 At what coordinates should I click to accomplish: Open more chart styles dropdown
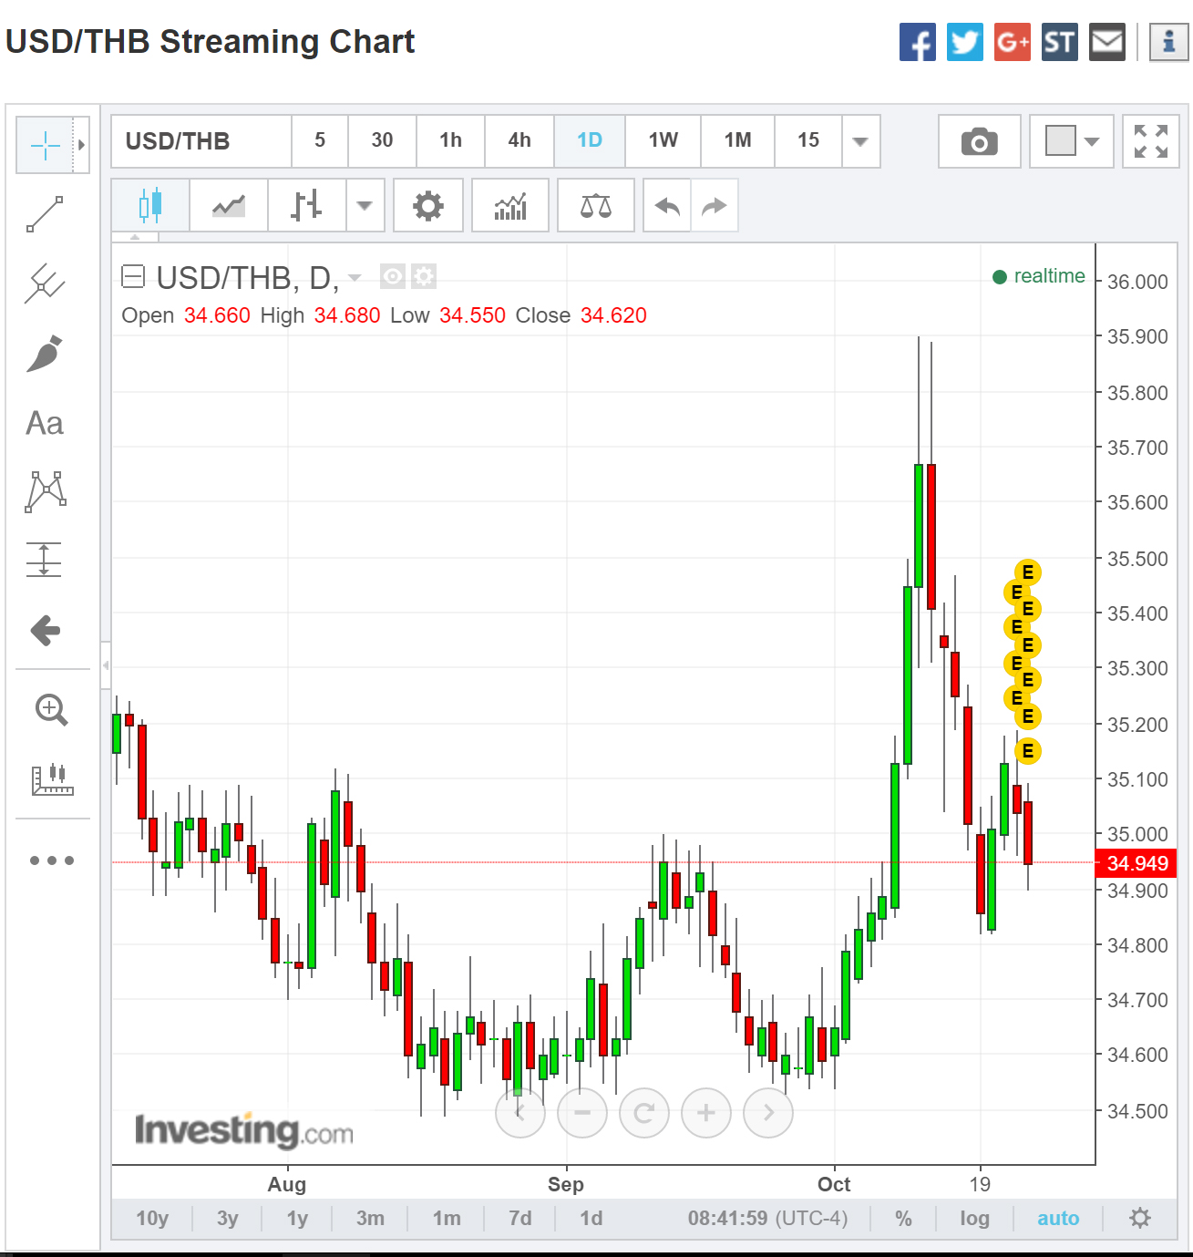point(365,205)
